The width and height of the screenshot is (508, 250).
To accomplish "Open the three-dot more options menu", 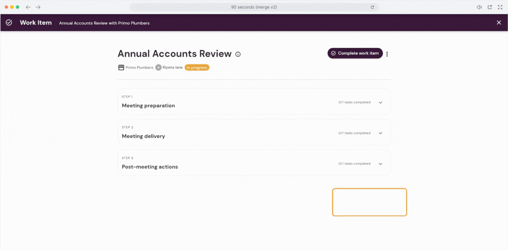I will (387, 54).
